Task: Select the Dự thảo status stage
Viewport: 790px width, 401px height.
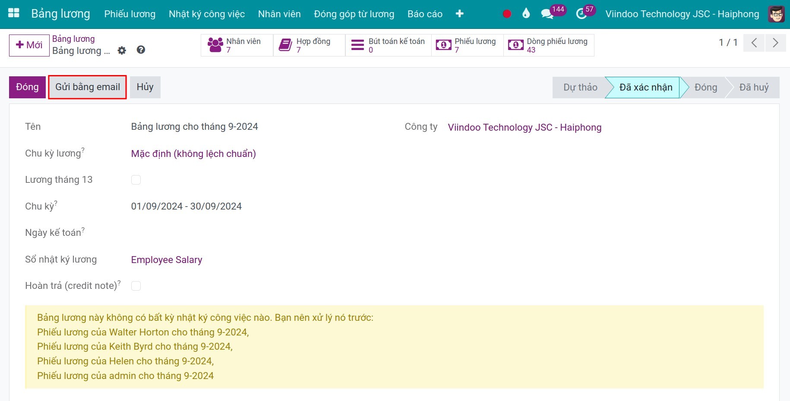Action: (x=580, y=88)
